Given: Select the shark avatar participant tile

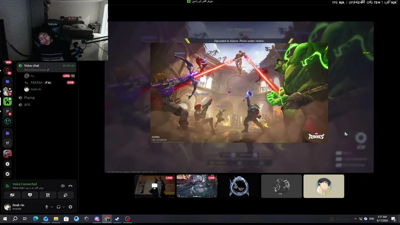Looking at the screenshot, I should (x=239, y=186).
